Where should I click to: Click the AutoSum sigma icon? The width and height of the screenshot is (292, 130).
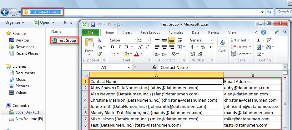259,40
